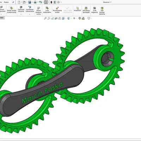Click the New document icon
141x141 pixels.
click(19, 2)
